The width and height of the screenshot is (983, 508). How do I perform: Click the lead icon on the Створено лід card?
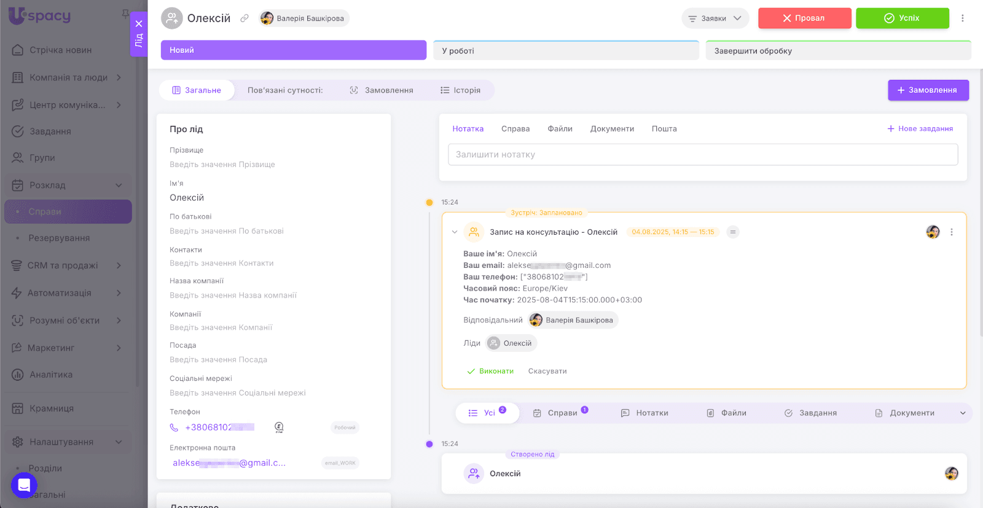pos(474,474)
